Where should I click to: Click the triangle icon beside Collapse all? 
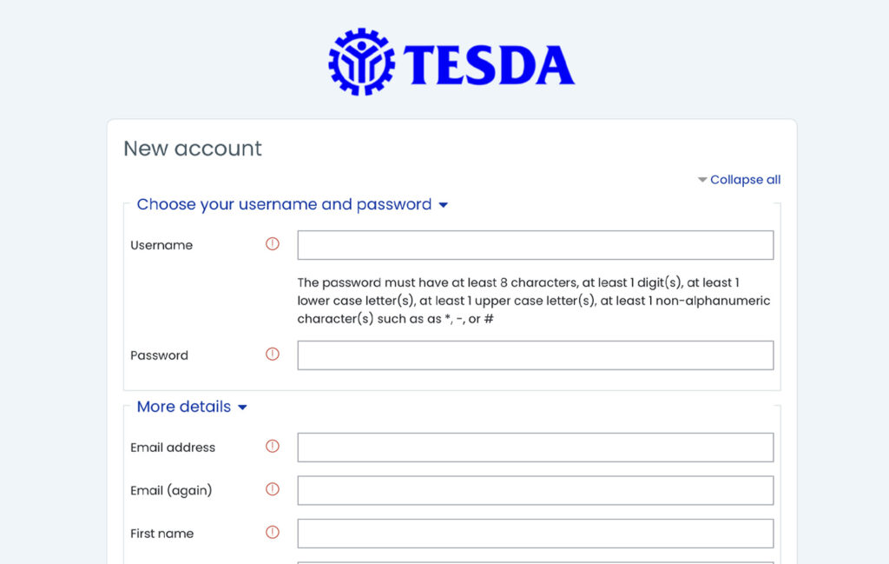701,179
